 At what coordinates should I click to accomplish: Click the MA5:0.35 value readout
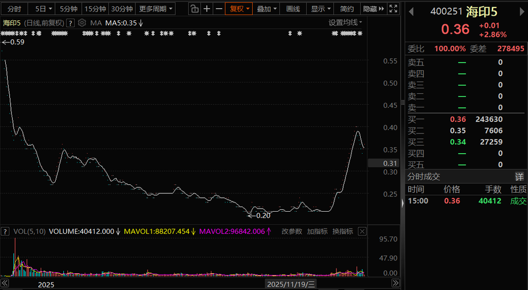[x=124, y=23]
